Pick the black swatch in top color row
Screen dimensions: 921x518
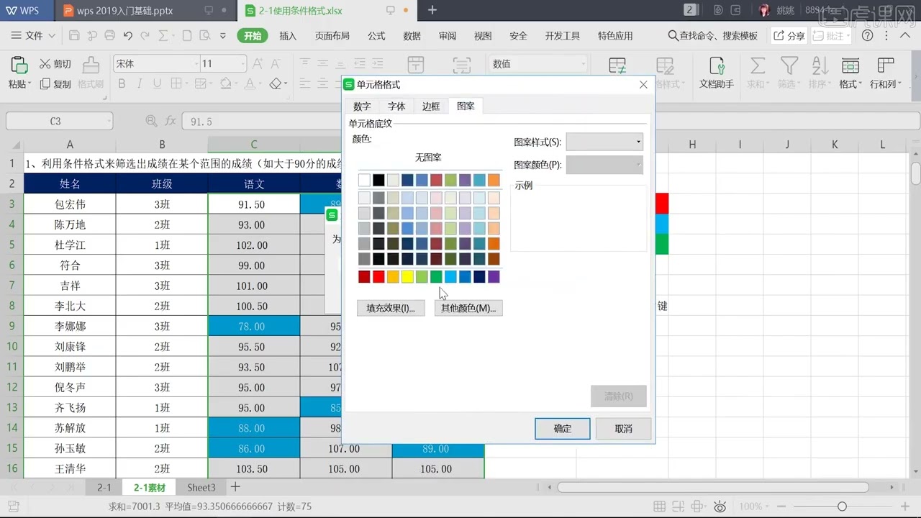[x=378, y=180]
